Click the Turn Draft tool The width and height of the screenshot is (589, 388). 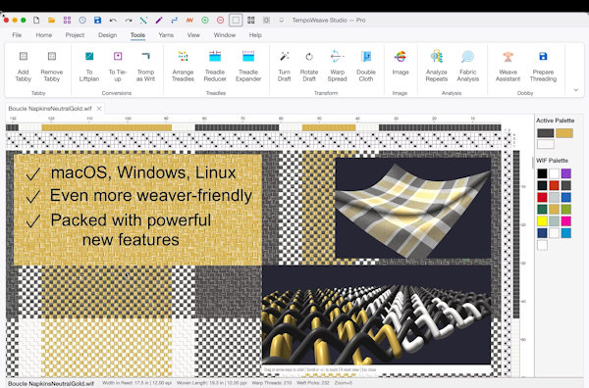(x=285, y=67)
